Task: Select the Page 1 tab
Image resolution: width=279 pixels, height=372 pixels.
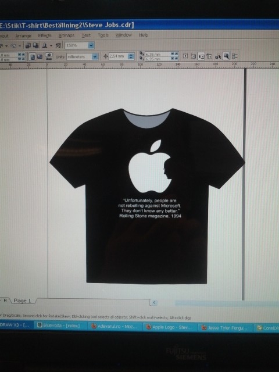Action: coord(22,301)
